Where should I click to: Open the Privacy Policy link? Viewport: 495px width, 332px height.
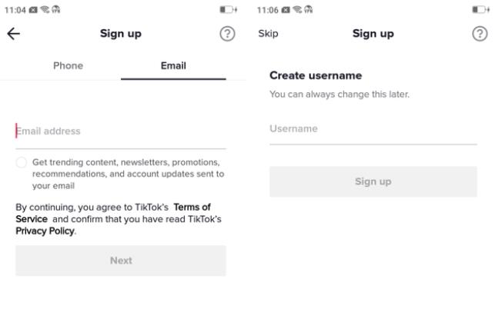click(45, 231)
